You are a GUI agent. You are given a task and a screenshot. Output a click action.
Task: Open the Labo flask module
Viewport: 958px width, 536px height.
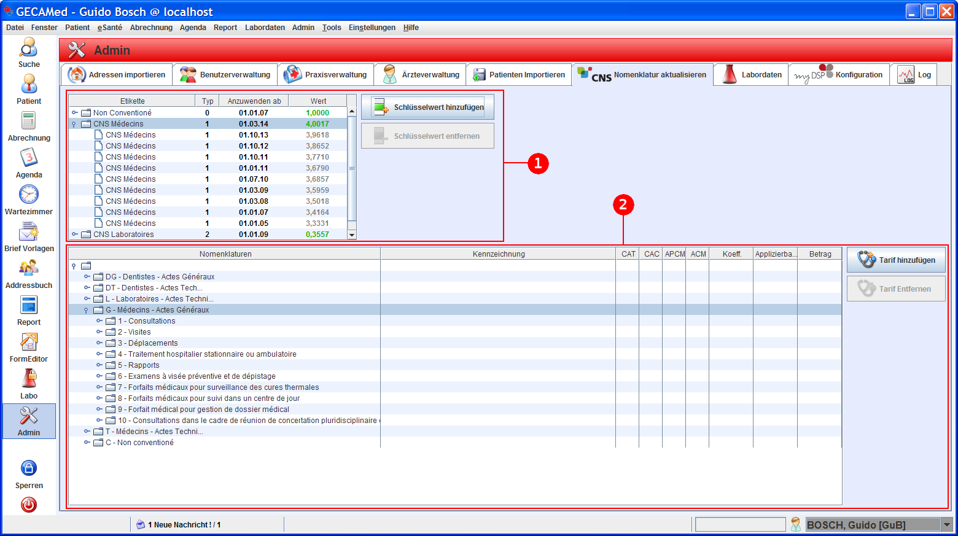tap(29, 379)
